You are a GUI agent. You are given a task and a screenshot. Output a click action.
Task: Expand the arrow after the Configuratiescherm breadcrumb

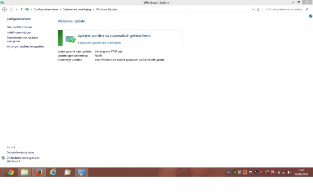pos(60,9)
